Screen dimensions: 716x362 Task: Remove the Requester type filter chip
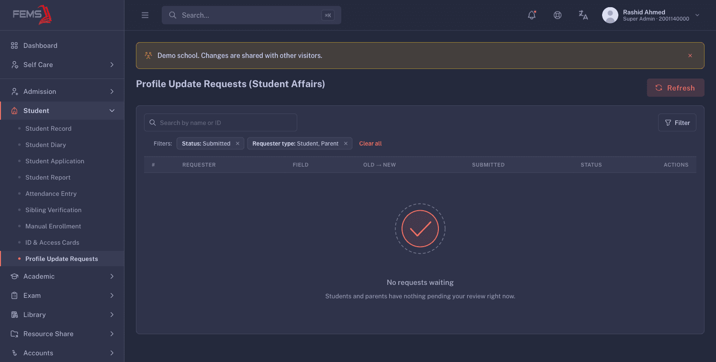click(x=346, y=144)
